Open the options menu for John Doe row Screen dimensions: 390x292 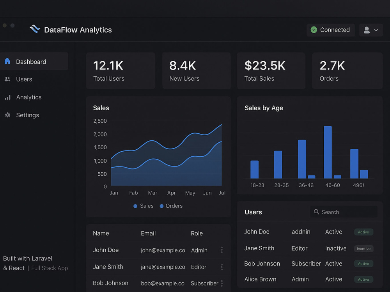click(x=222, y=250)
